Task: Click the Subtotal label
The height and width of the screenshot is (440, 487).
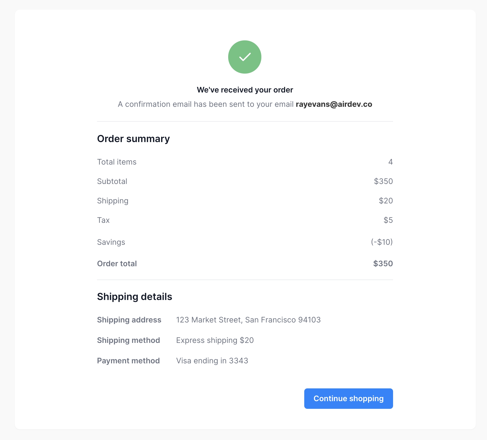Action: coord(112,181)
